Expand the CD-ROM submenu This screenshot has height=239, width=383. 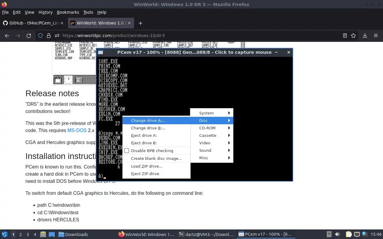(x=212, y=128)
